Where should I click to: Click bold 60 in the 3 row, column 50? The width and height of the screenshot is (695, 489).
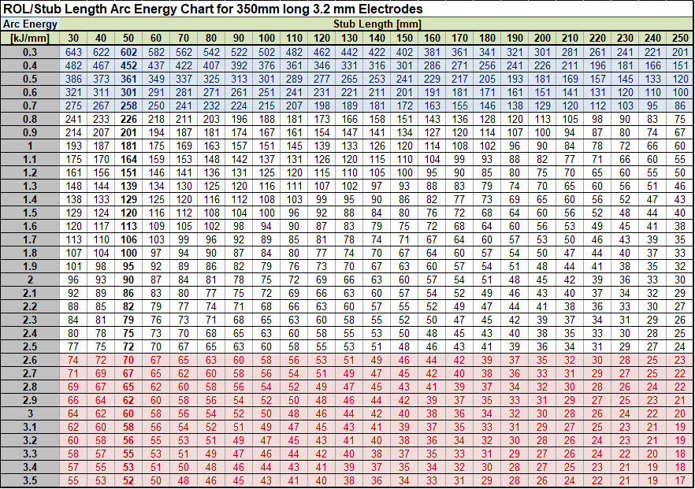click(128, 413)
